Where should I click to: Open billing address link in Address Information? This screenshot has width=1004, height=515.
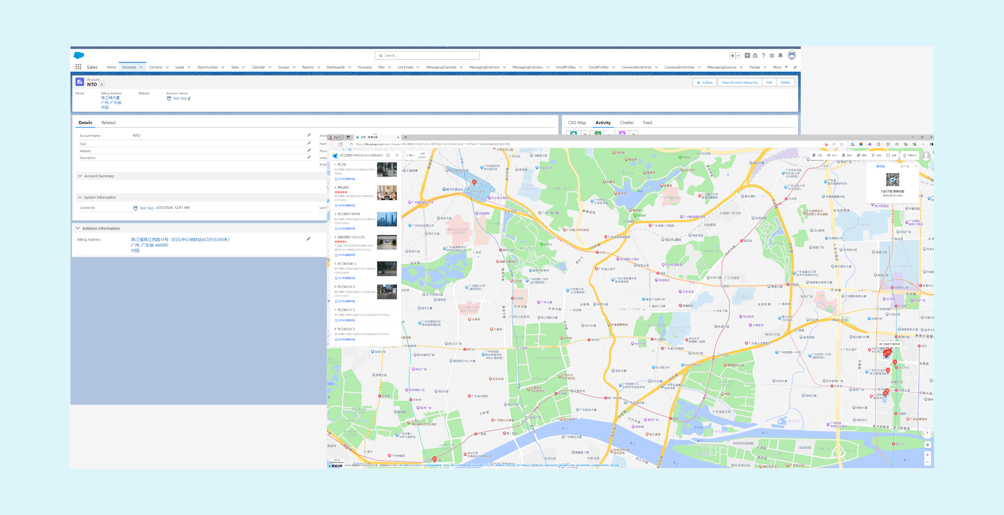[180, 245]
